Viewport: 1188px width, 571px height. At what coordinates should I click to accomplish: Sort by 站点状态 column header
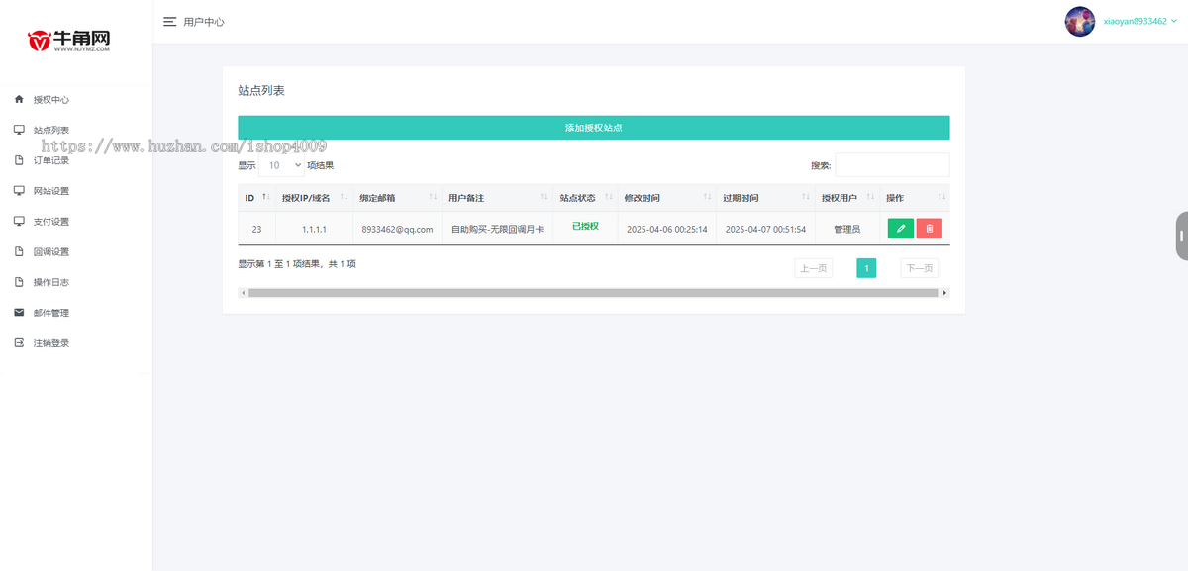click(x=585, y=198)
